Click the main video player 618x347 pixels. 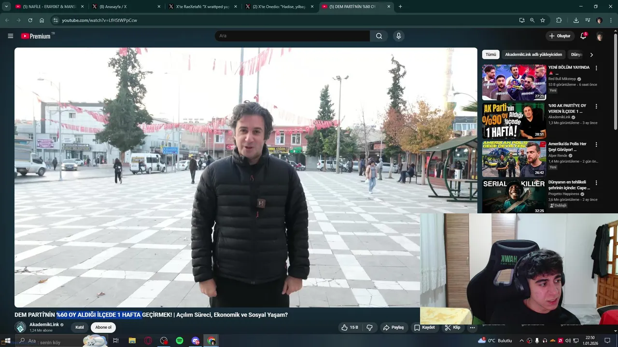[246, 177]
